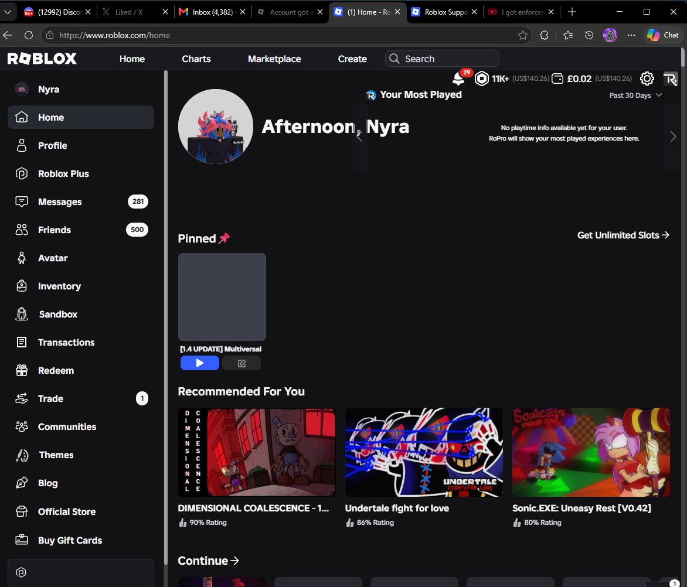Select Home in sidebar
This screenshot has width=687, height=587.
(x=81, y=117)
